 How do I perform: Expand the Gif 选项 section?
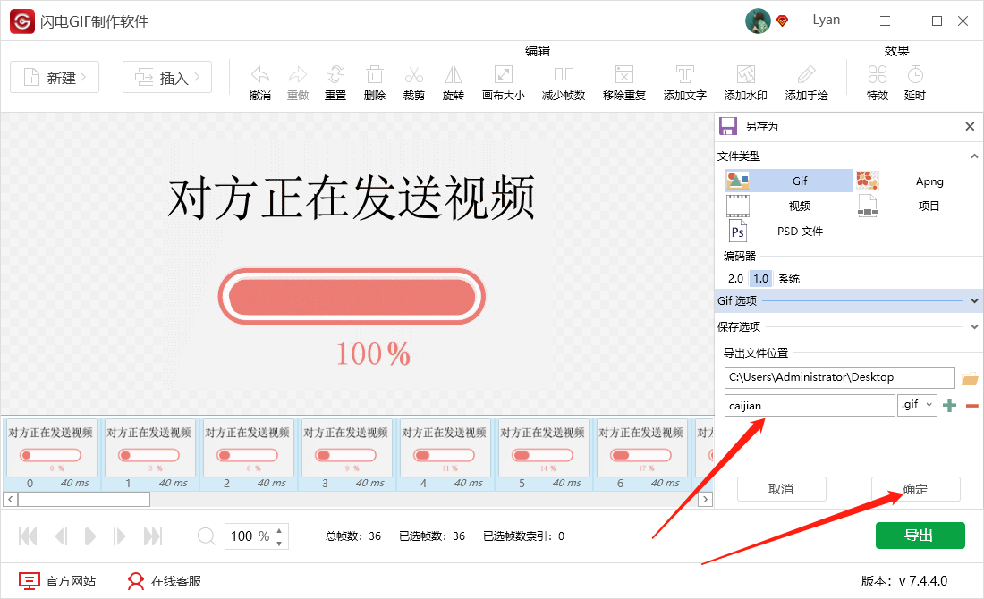973,300
